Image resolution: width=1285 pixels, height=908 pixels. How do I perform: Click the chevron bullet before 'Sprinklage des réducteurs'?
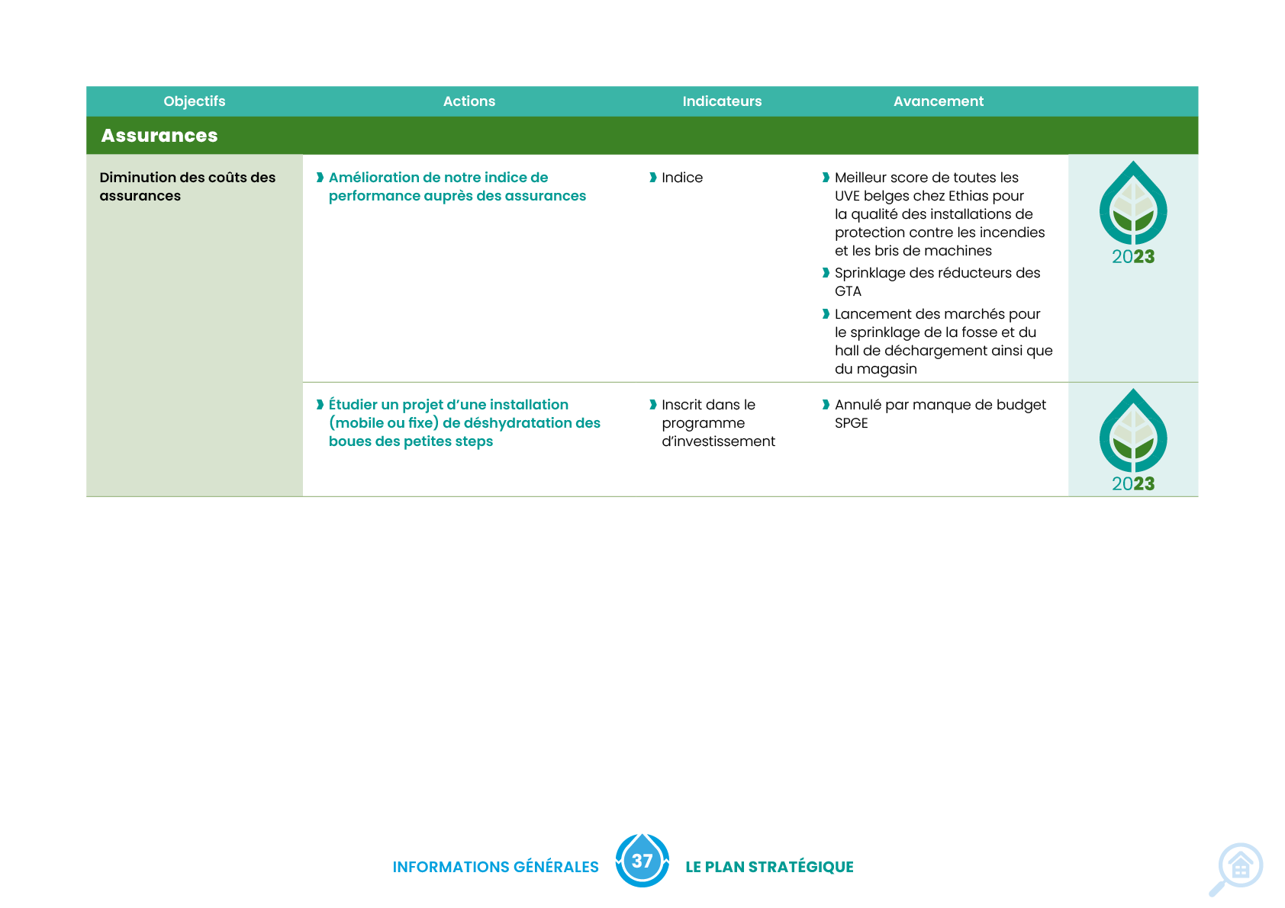pos(826,273)
